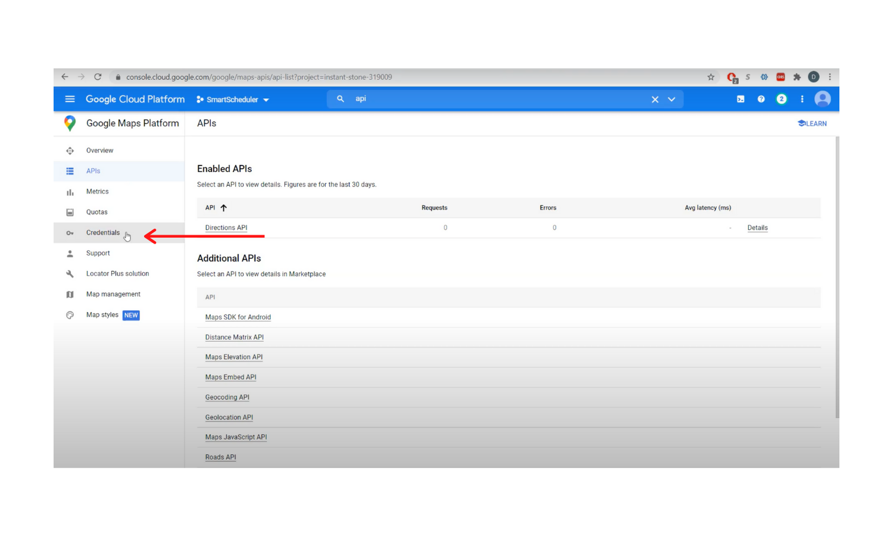This screenshot has height=536, width=893.
Task: Open the hamburger navigation menu
Action: point(70,99)
